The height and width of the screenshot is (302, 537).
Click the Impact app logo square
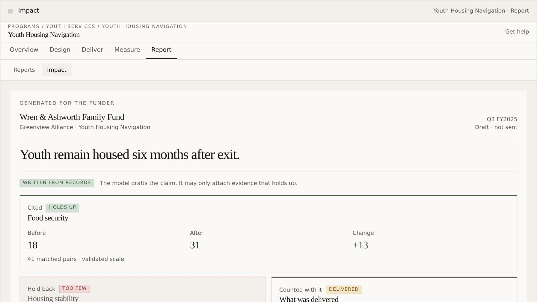pos(10,11)
